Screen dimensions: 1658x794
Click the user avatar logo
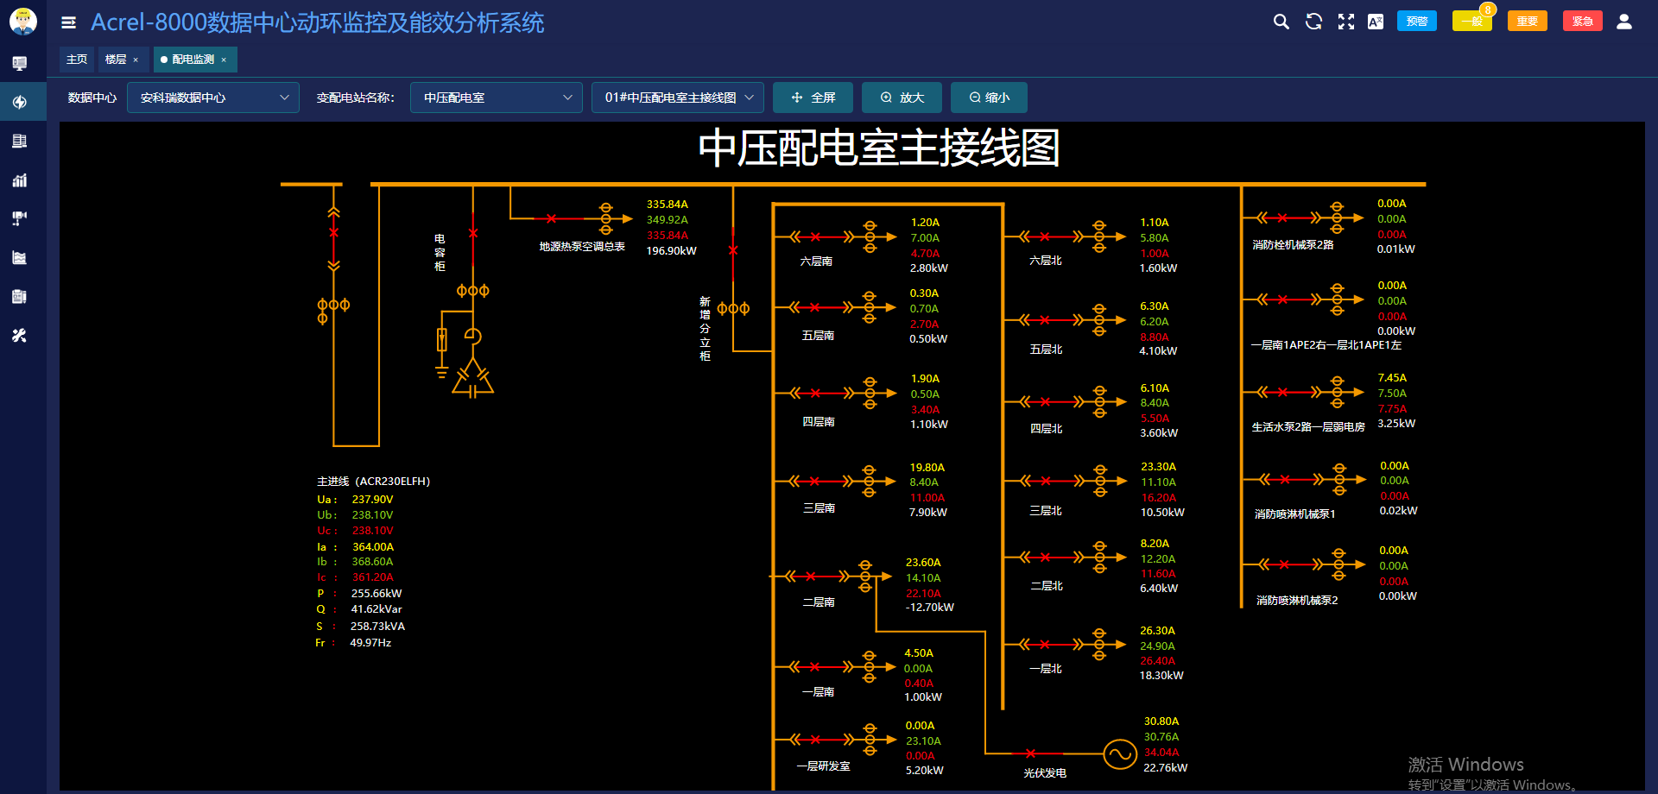pos(23,21)
